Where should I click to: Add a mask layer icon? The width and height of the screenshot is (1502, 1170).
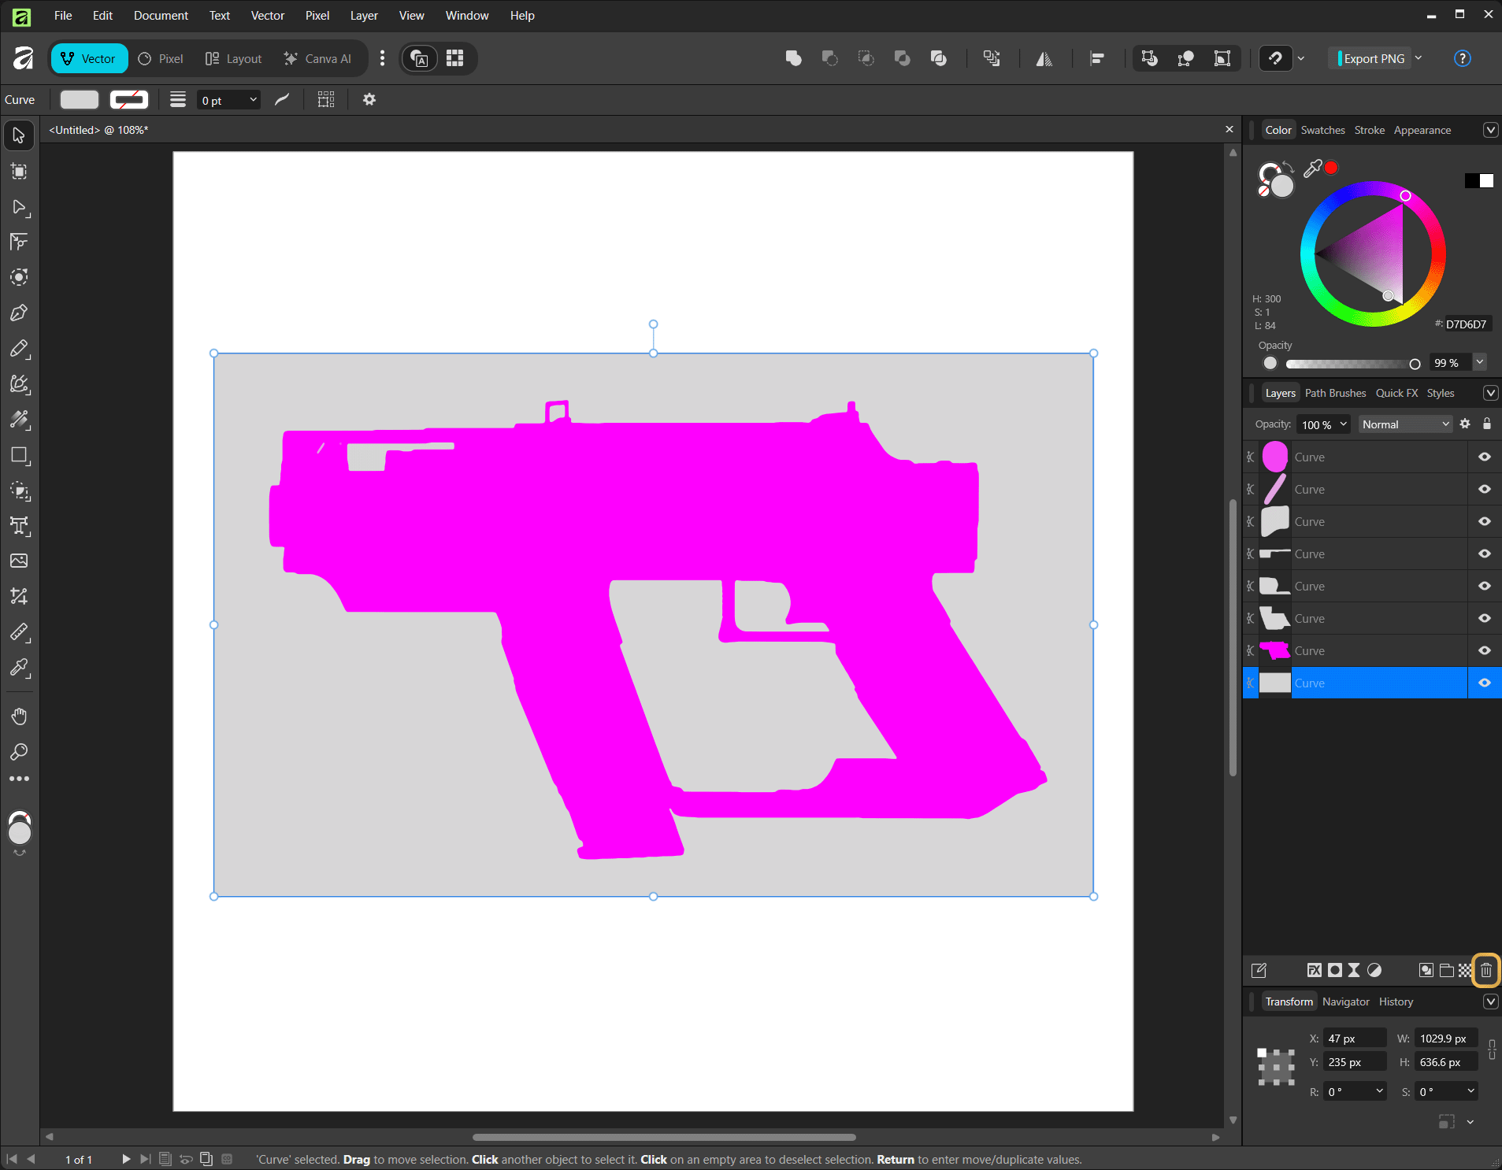pos(1334,970)
